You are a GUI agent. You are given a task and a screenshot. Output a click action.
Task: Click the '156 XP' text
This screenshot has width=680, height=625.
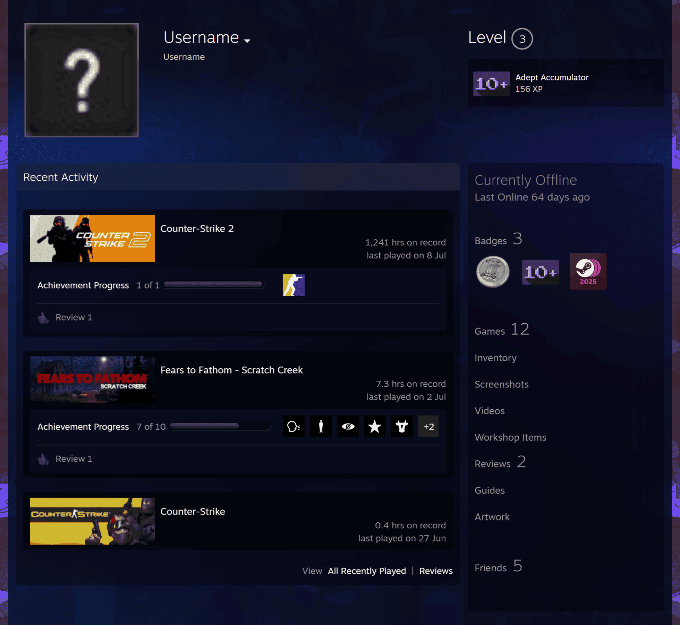(x=529, y=89)
